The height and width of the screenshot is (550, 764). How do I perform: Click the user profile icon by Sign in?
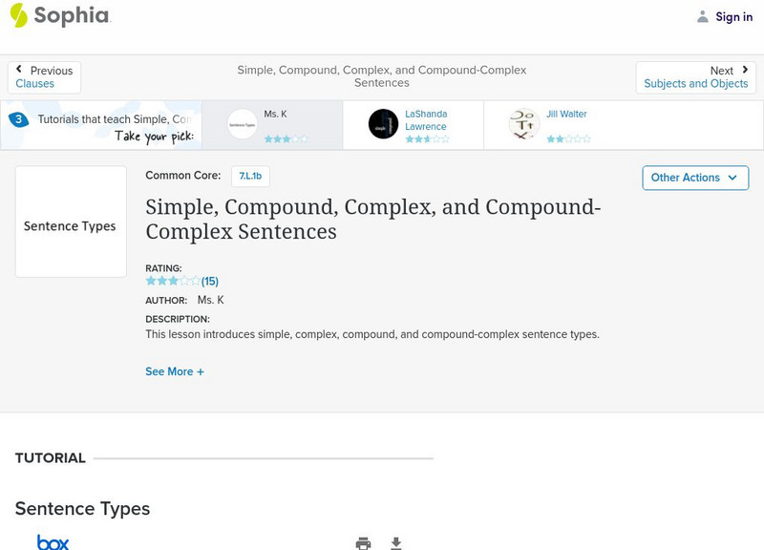pos(703,16)
